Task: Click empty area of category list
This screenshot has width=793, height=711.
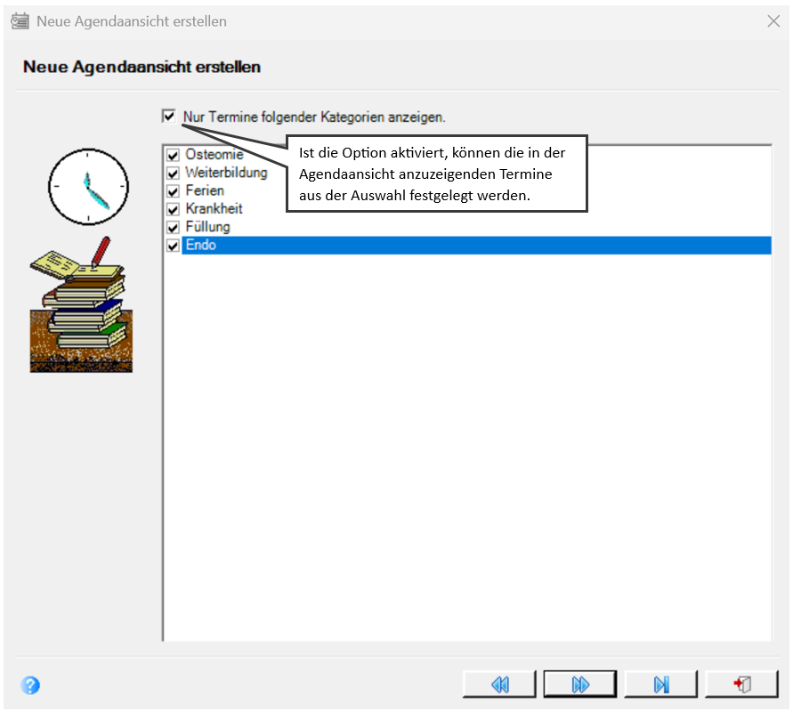Action: (467, 445)
